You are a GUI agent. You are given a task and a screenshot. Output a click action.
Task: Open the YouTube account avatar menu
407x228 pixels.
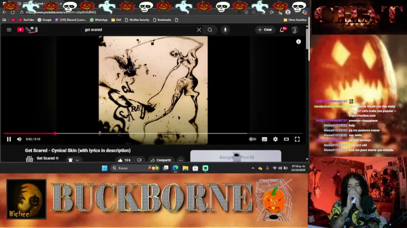(295, 30)
